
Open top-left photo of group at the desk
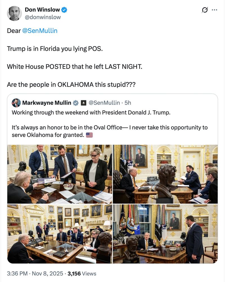(60, 174)
